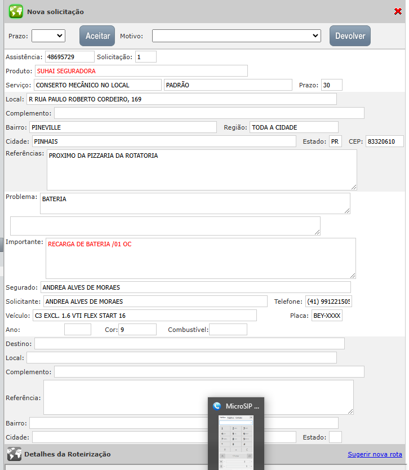Click the Região field TODA A CIDADE

pyautogui.click(x=294, y=127)
